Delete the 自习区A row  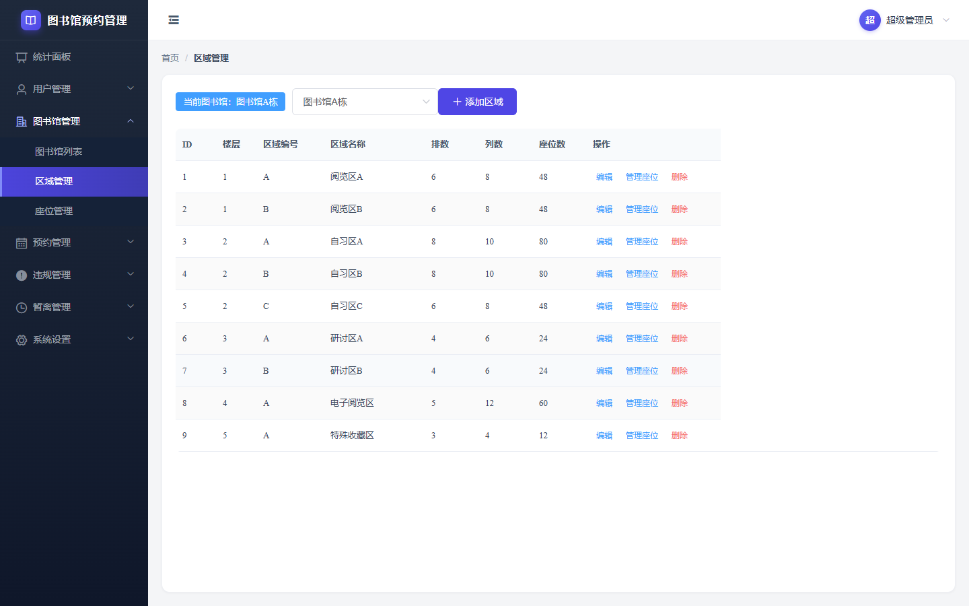(x=680, y=242)
